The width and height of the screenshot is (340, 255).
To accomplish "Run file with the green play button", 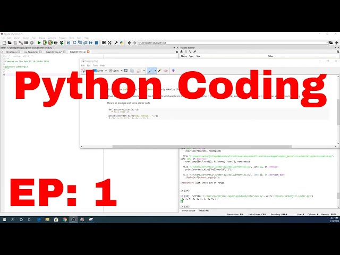I will (x=39, y=42).
